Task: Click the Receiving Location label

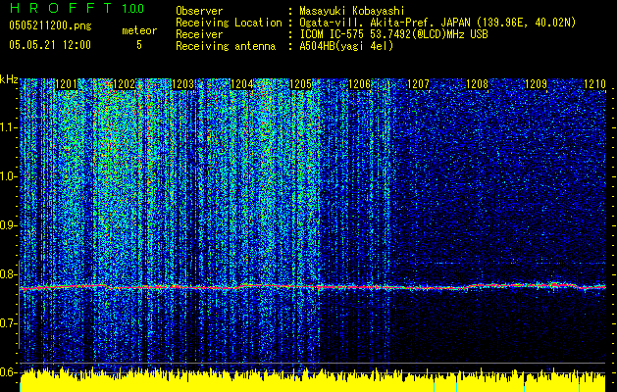Action: (x=229, y=23)
